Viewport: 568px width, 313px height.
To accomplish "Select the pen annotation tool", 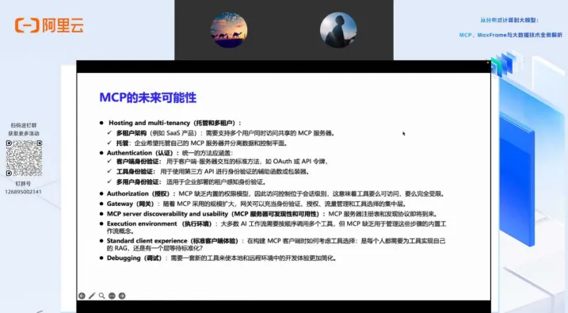I will tap(92, 296).
